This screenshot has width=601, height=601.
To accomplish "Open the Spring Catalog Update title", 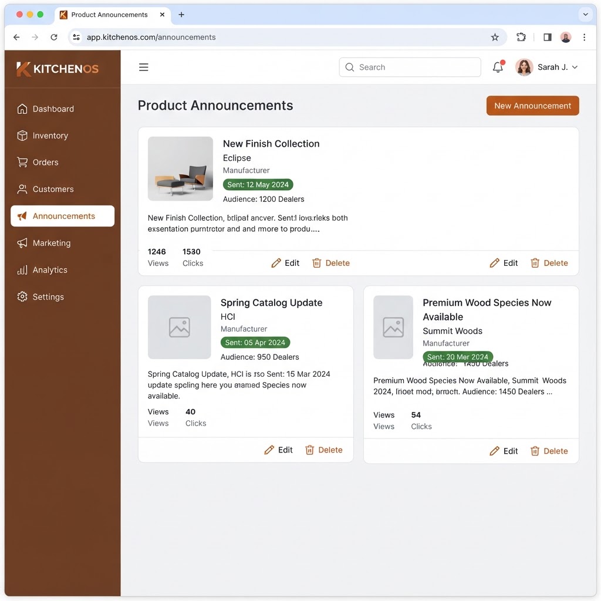I will [271, 303].
